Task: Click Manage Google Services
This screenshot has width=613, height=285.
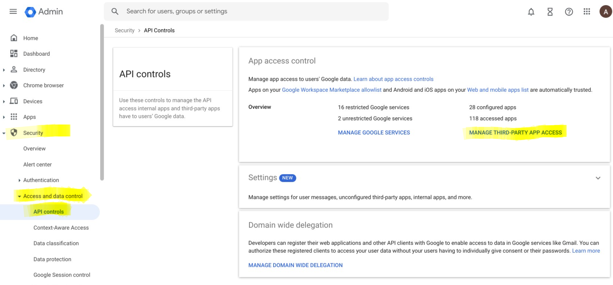Action: [x=374, y=133]
